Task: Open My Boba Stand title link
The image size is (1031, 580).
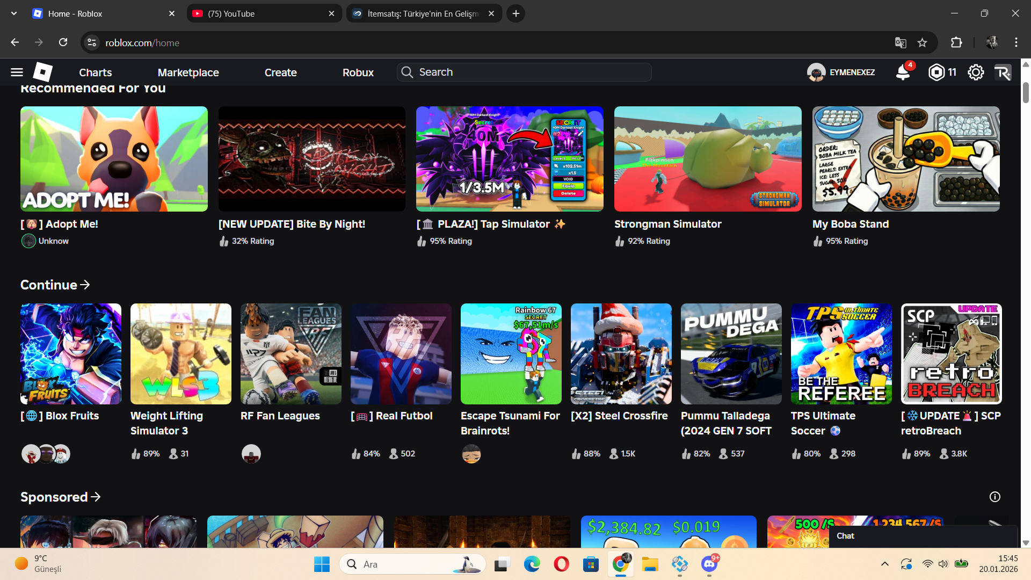Action: click(851, 224)
